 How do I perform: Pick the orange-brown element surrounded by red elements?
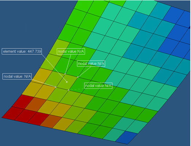coord(35,105)
